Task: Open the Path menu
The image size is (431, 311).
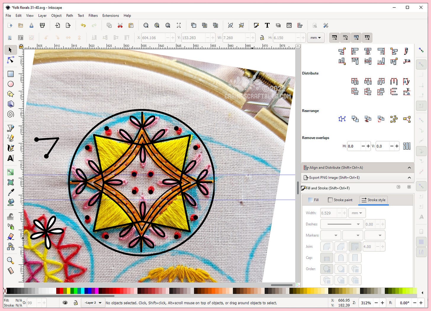Action: click(x=70, y=15)
